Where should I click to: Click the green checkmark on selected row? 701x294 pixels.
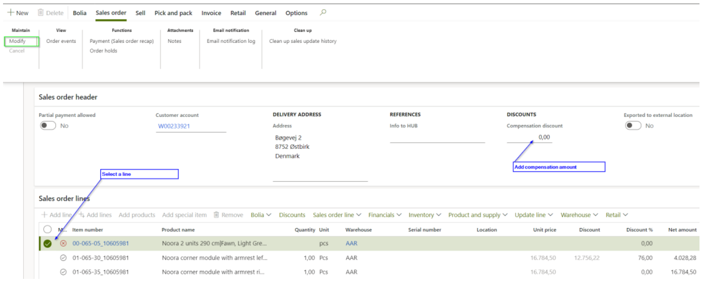pos(47,244)
